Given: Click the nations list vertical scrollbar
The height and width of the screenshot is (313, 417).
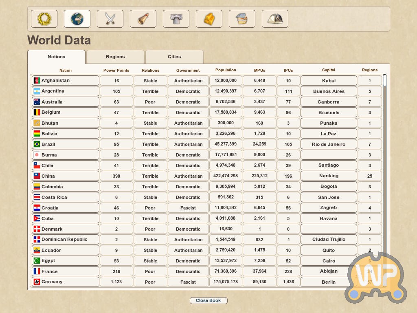Looking at the screenshot, I should point(384,163).
